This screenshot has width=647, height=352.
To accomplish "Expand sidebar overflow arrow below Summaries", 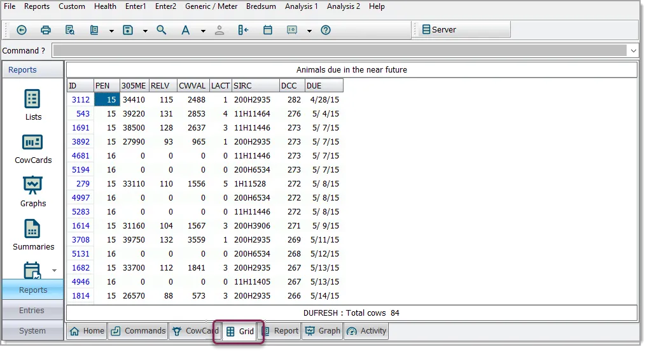I will (54, 271).
